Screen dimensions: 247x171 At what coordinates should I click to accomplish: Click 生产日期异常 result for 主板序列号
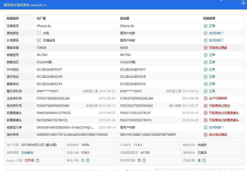coord(218,98)
